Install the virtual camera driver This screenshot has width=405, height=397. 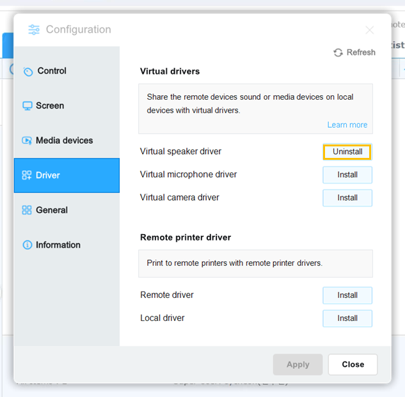click(x=347, y=198)
